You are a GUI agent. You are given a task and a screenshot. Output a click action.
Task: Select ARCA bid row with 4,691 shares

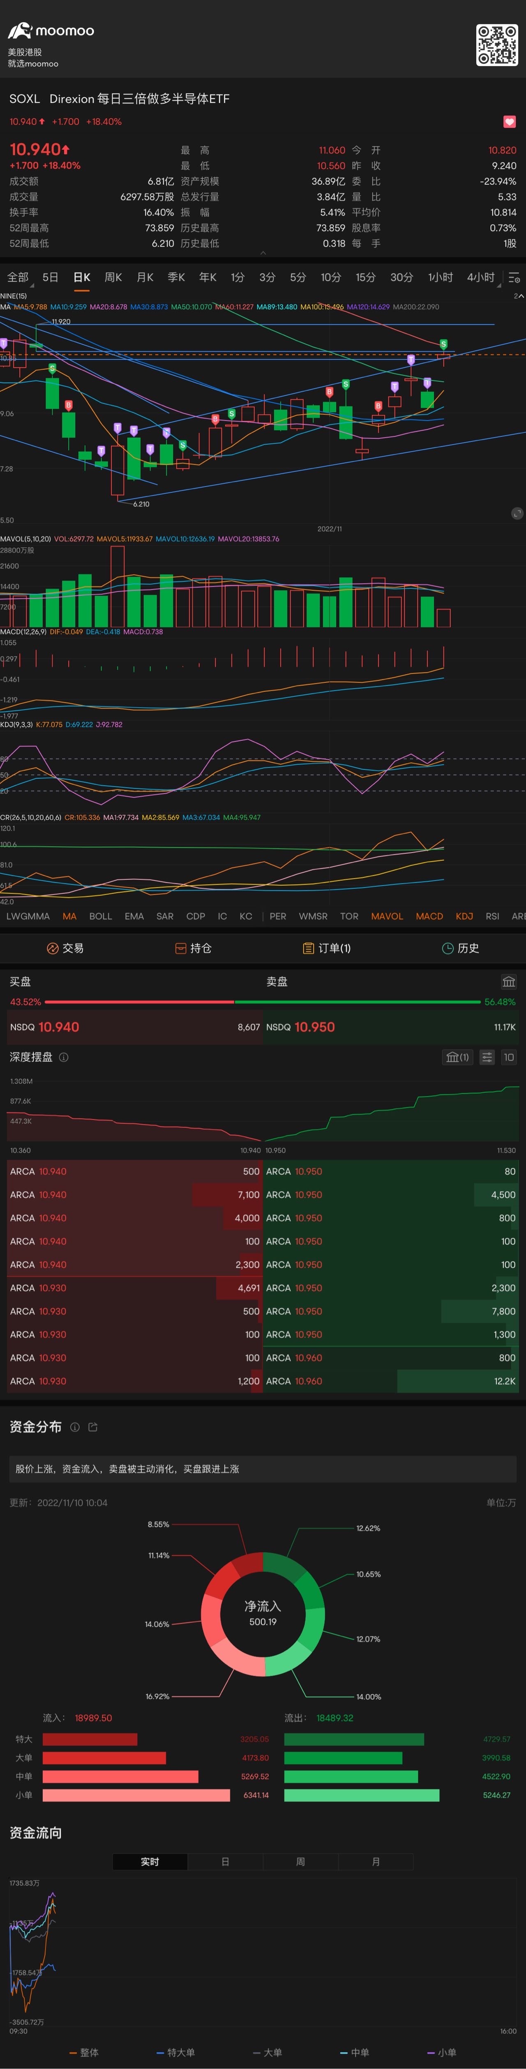tap(134, 1288)
